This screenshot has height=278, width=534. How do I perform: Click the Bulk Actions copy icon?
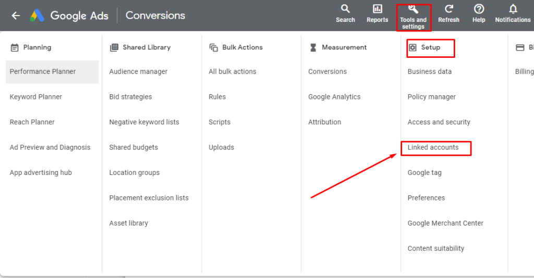(x=213, y=47)
